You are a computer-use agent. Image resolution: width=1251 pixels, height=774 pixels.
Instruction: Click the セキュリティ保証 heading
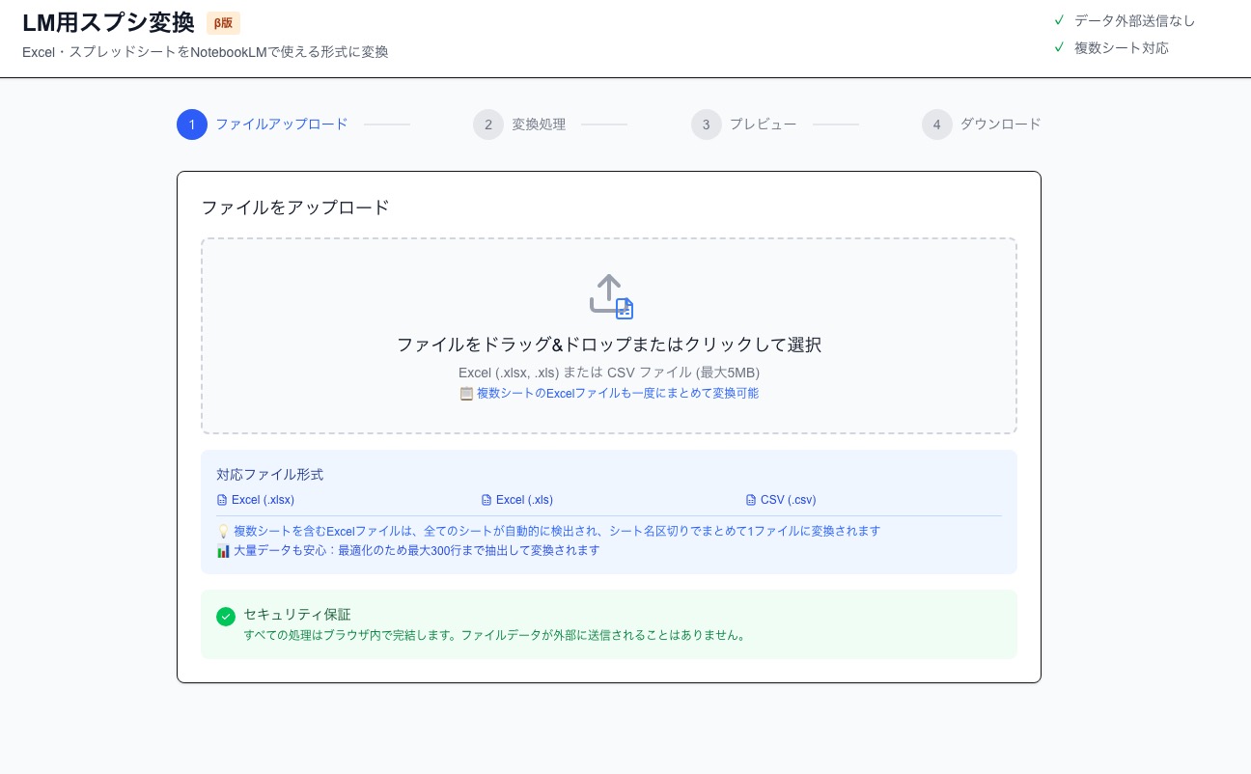coord(297,615)
